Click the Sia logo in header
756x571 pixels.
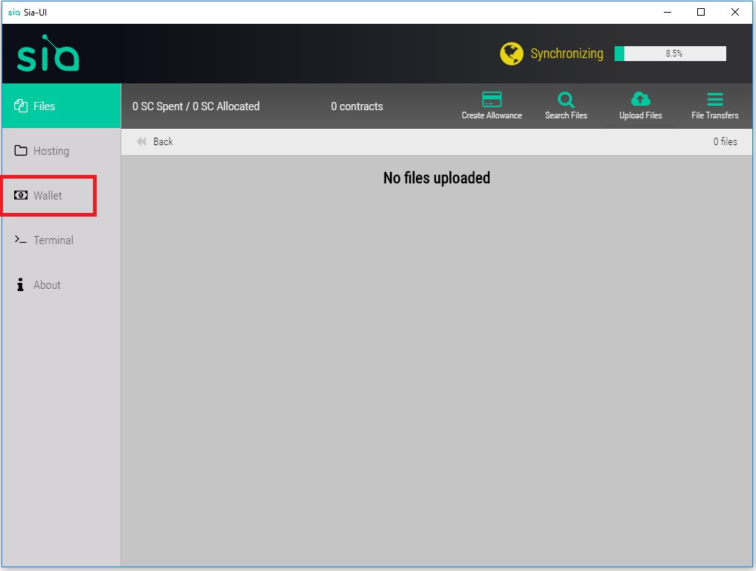coord(48,54)
